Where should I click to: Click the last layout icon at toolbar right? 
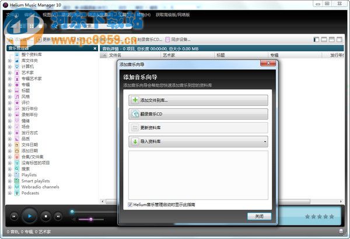point(339,40)
